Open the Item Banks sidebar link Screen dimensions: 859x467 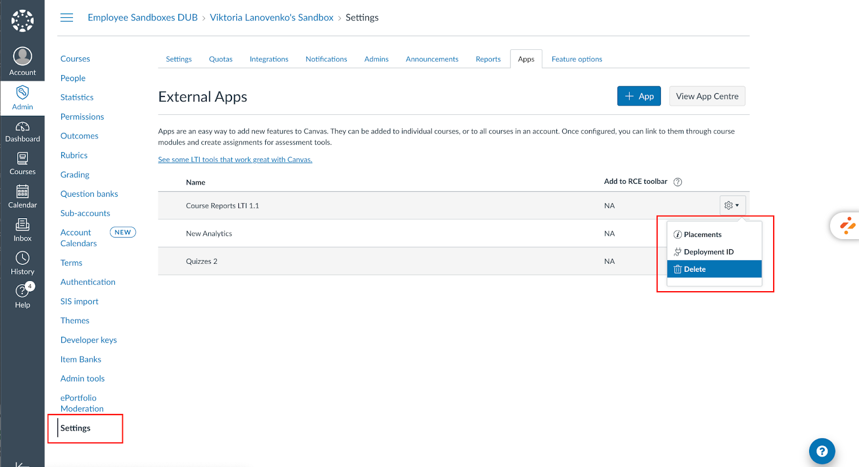pos(81,359)
